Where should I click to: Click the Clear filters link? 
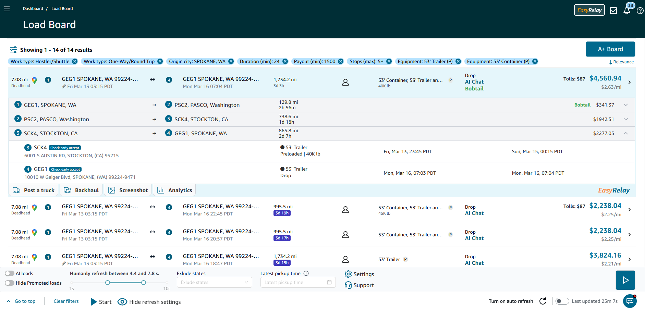66,301
